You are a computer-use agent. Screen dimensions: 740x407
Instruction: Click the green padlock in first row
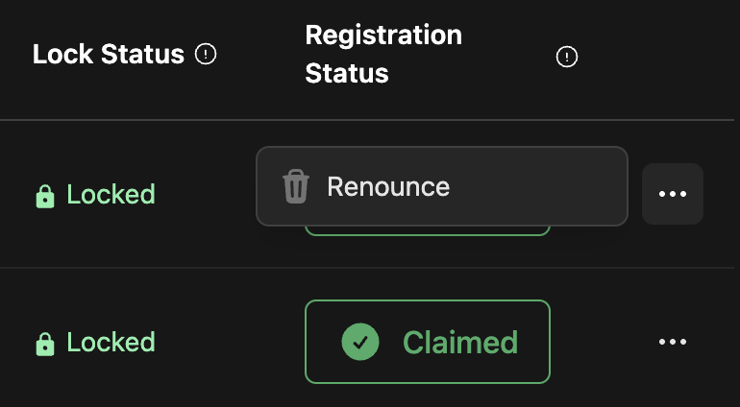click(x=44, y=196)
